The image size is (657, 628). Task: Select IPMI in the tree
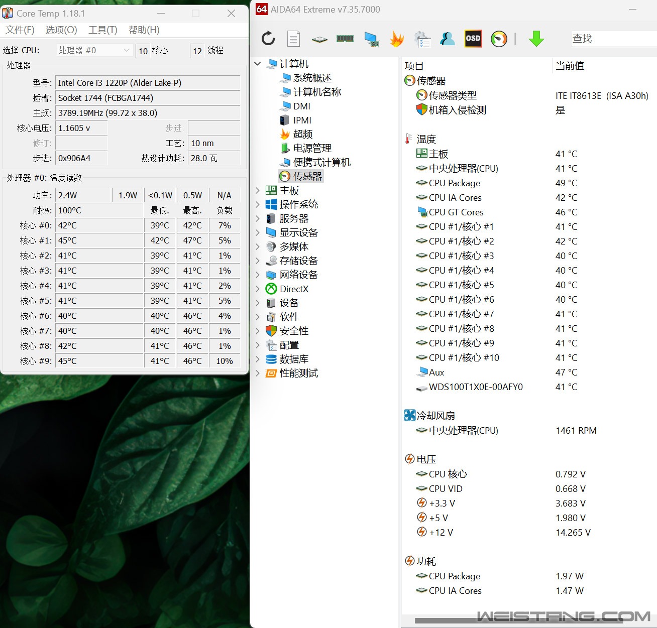pos(302,120)
